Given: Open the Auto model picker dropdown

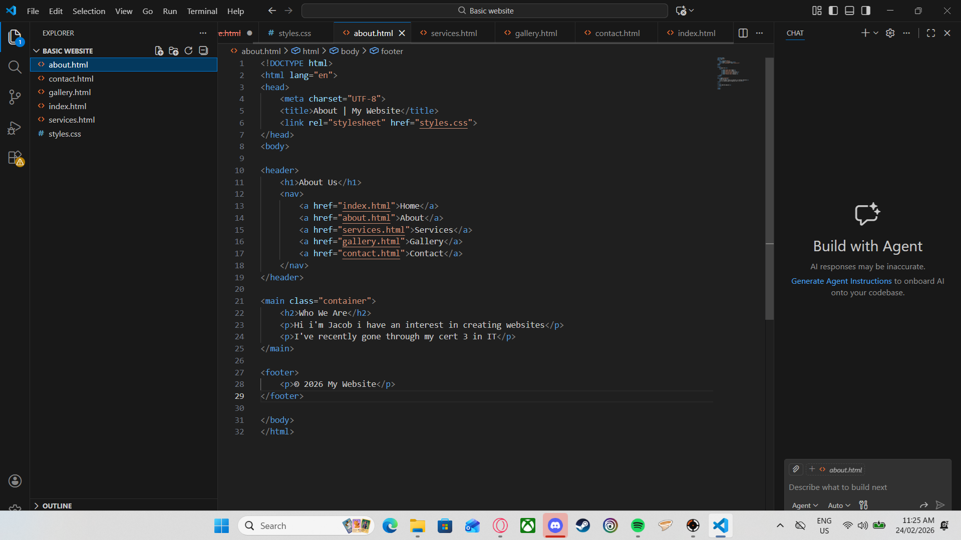Looking at the screenshot, I should 839,505.
